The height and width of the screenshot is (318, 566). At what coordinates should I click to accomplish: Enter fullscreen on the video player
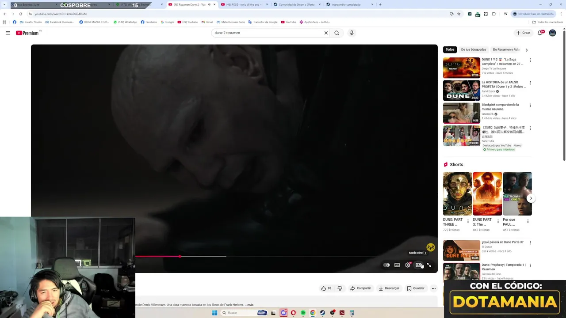click(429, 265)
